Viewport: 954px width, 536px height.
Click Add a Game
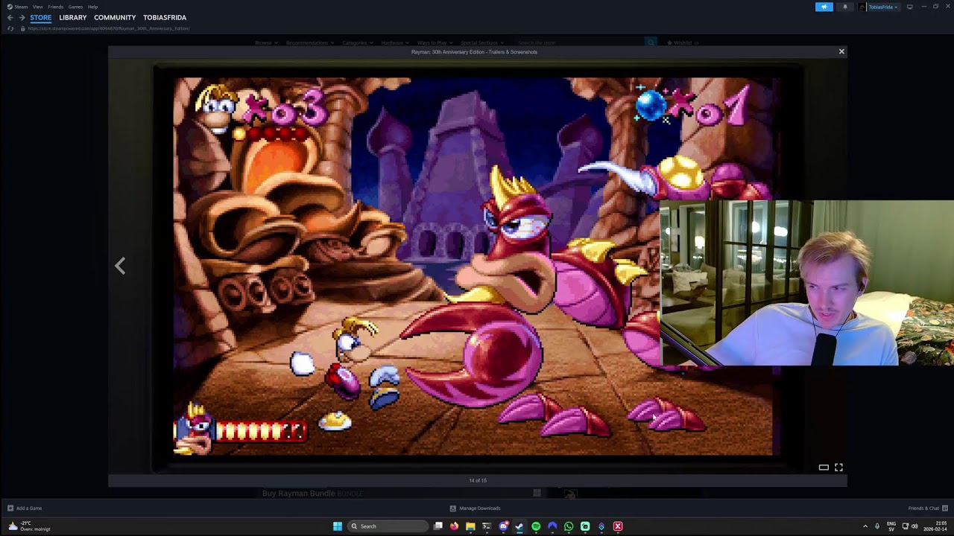25,508
